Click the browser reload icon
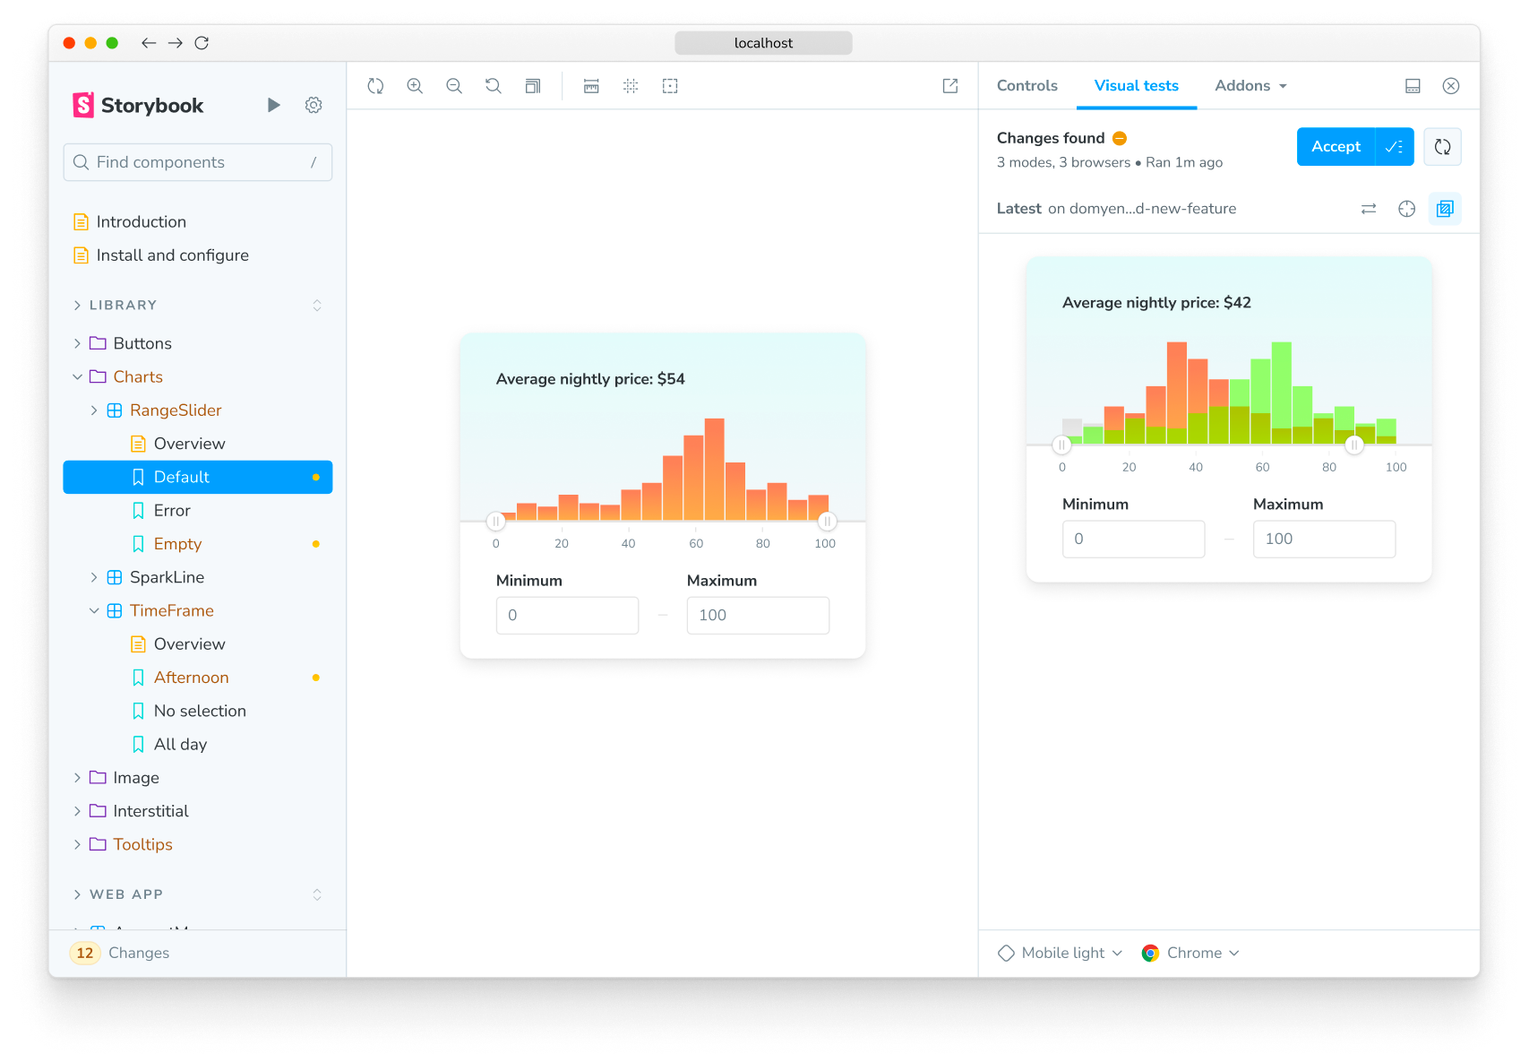 (202, 43)
